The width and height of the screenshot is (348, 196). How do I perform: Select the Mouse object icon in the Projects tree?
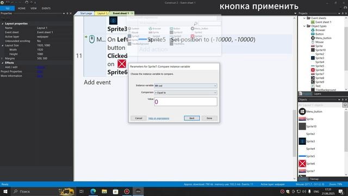coord(313,42)
